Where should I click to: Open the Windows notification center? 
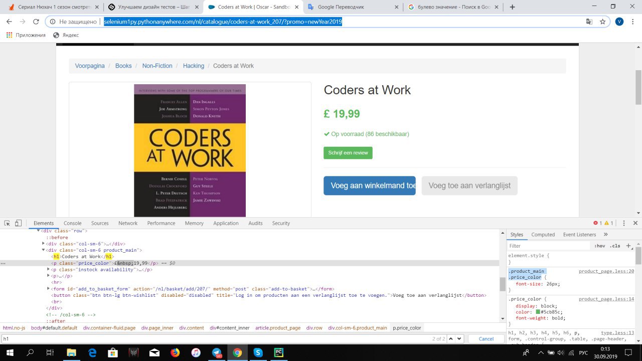tap(628, 352)
